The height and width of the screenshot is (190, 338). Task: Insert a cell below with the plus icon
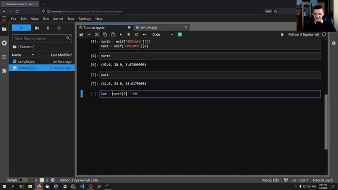coord(89,34)
